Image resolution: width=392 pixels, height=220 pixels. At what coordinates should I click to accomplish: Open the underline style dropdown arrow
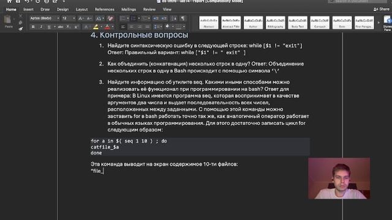pyautogui.click(x=55, y=27)
